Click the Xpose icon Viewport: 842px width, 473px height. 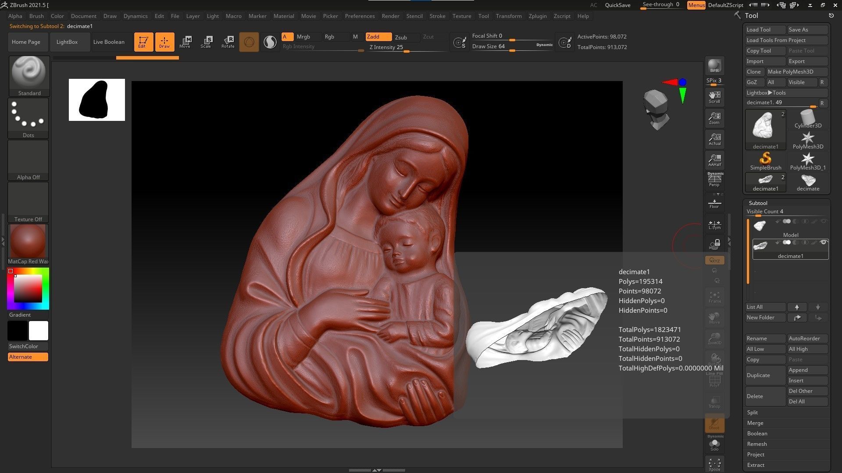(x=714, y=464)
